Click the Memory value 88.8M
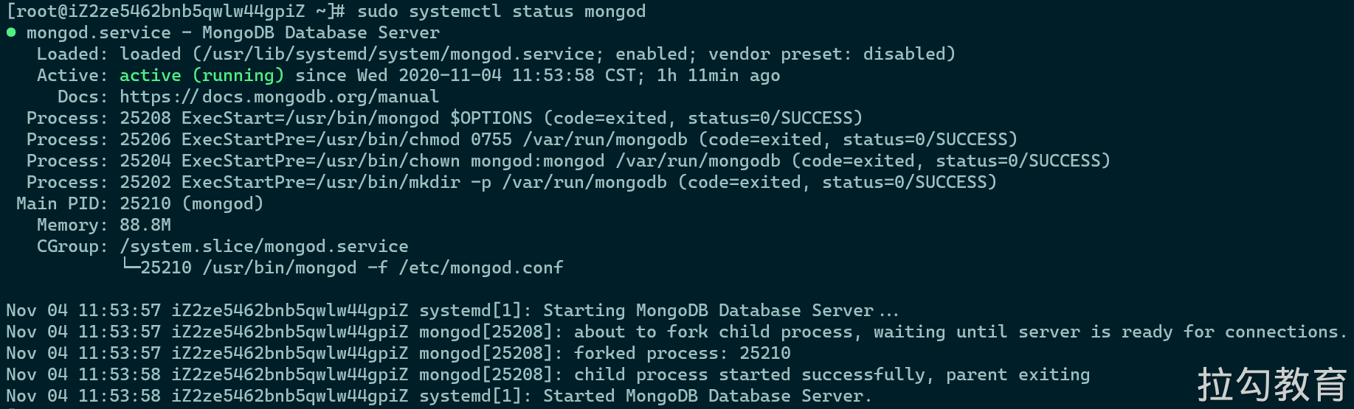 (x=145, y=225)
